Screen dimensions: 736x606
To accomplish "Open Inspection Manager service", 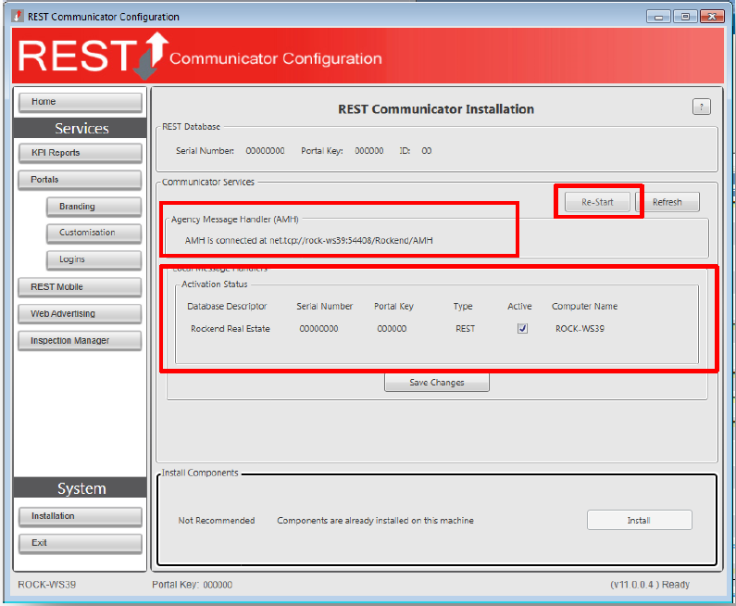I will click(80, 341).
